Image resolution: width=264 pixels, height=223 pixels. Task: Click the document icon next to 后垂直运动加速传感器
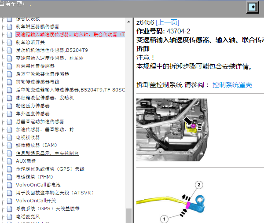click(9, 121)
